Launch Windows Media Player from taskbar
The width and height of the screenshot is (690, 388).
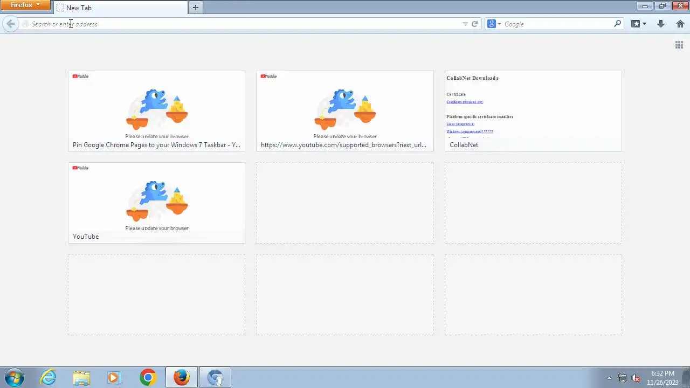pos(114,377)
